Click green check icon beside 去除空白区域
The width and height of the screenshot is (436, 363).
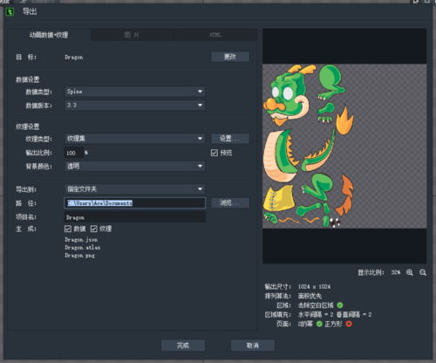click(x=340, y=305)
